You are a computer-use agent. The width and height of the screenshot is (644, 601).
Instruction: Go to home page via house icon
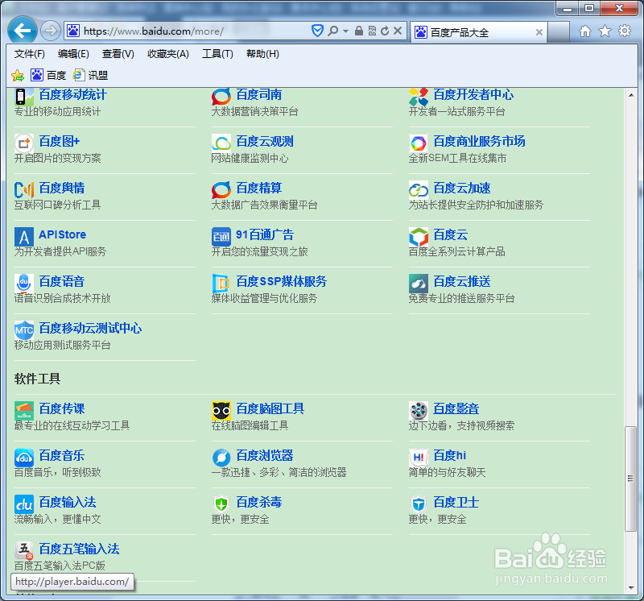(585, 31)
